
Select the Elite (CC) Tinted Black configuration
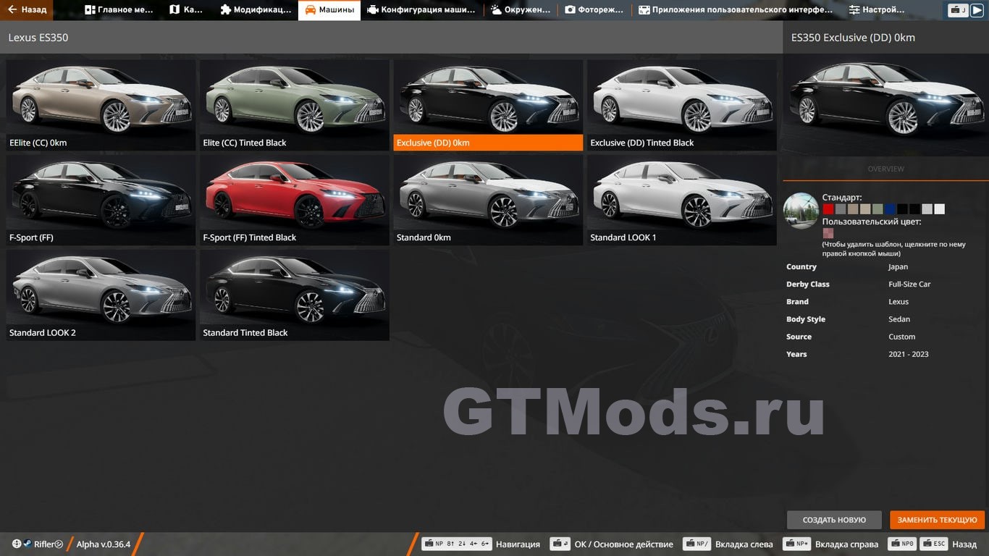click(x=294, y=104)
